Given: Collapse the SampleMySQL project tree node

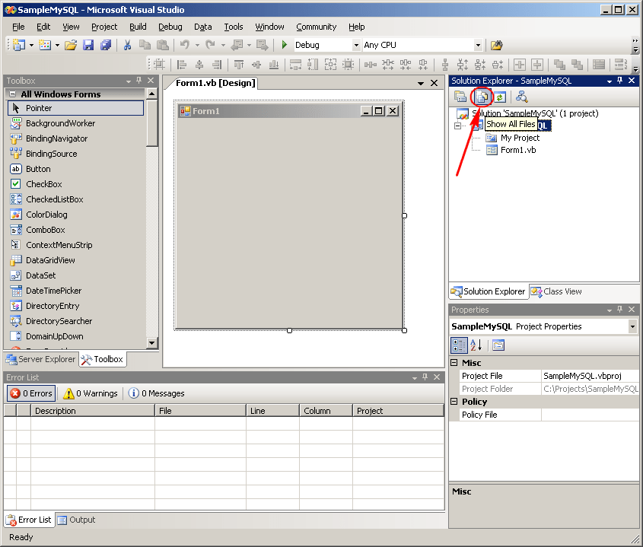Looking at the screenshot, I should pos(457,126).
